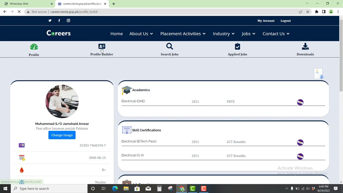Close the WhatsApp Web tab
Screen dimensions: 343x193
point(52,4)
